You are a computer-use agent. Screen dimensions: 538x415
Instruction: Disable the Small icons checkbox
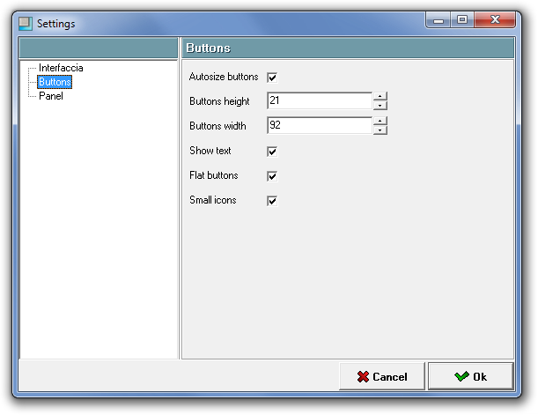(x=272, y=201)
